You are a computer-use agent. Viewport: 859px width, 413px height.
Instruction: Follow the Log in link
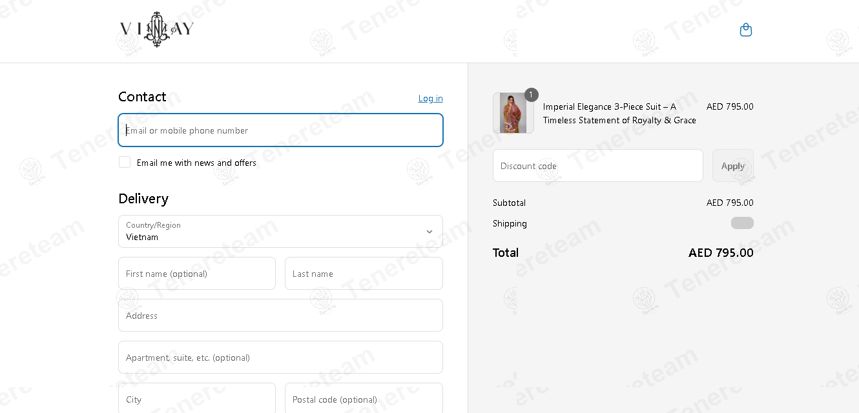click(x=430, y=98)
